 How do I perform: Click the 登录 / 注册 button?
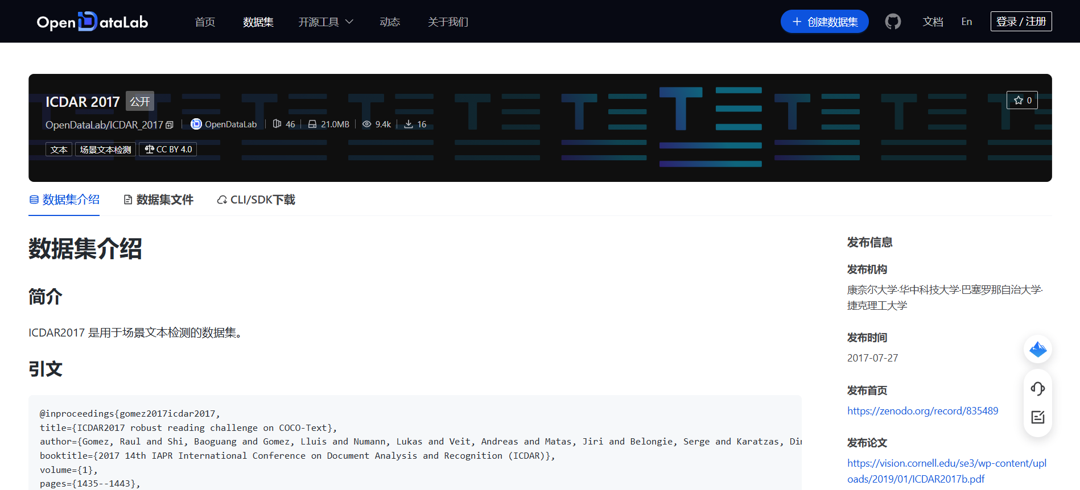tap(1021, 22)
